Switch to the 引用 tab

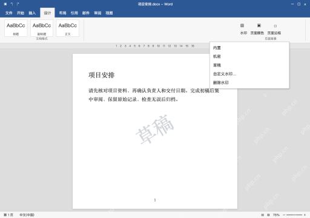click(74, 13)
